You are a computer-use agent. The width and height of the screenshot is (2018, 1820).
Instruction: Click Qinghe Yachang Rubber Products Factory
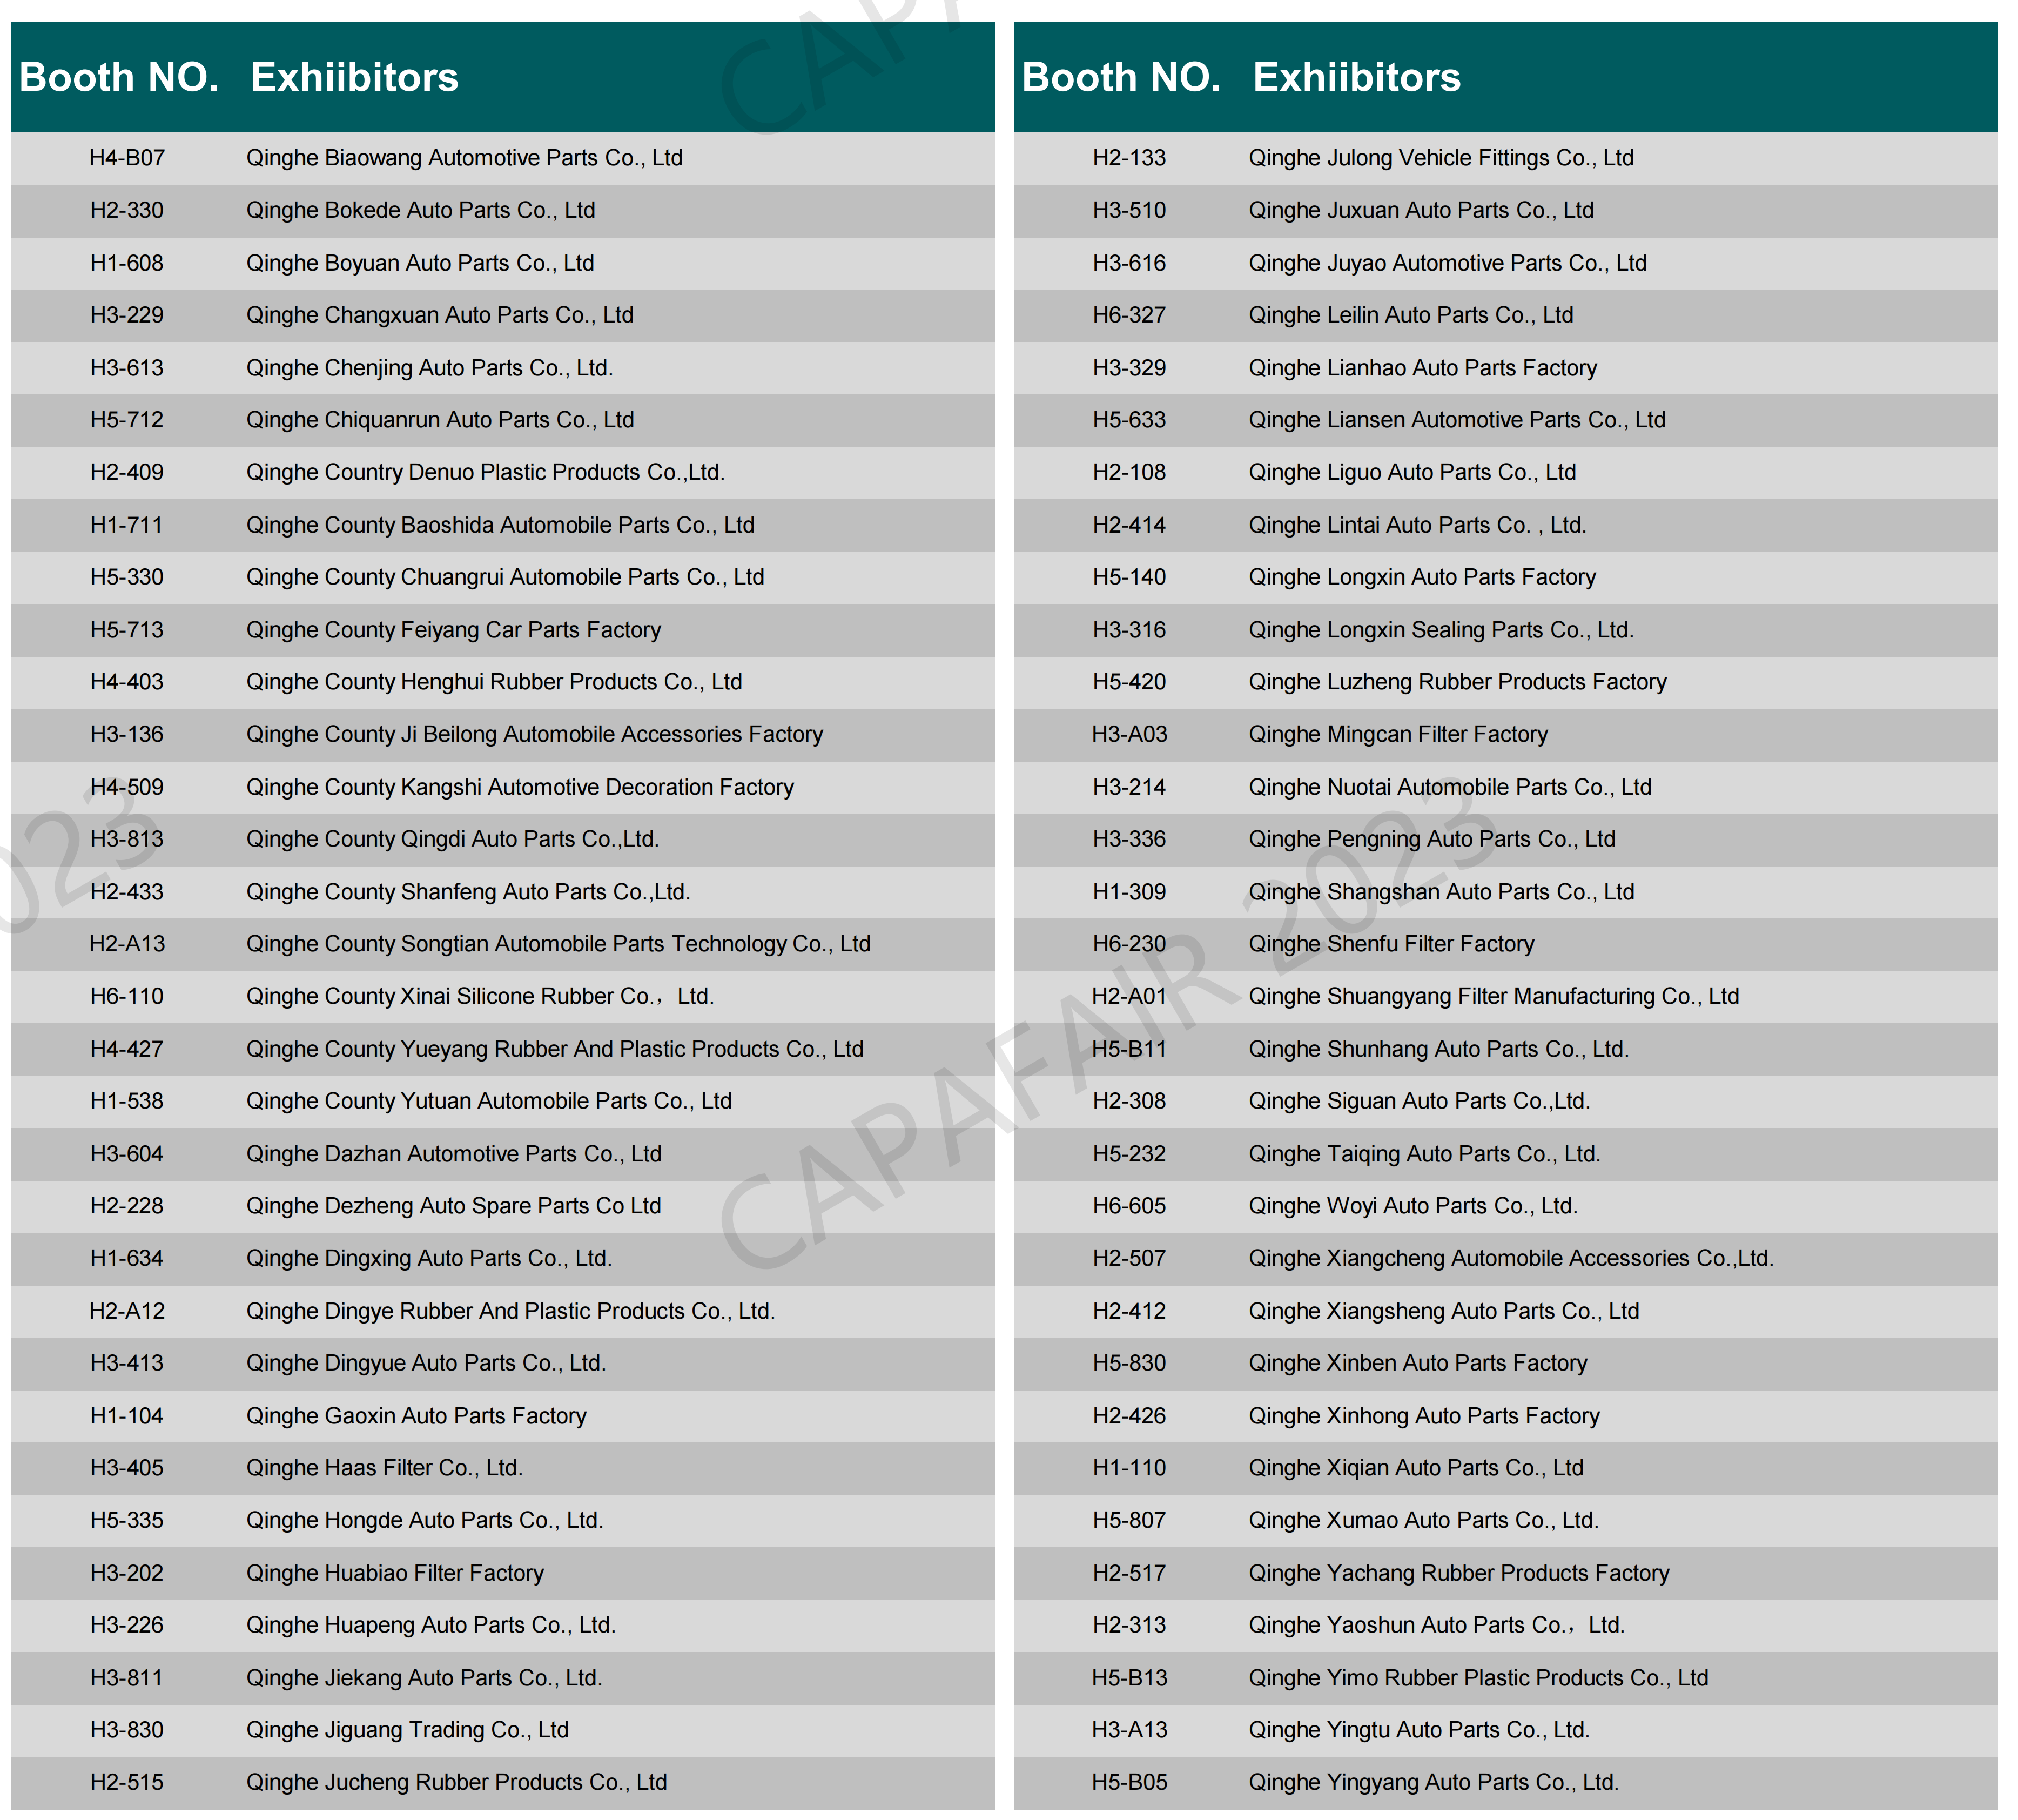point(1459,1573)
